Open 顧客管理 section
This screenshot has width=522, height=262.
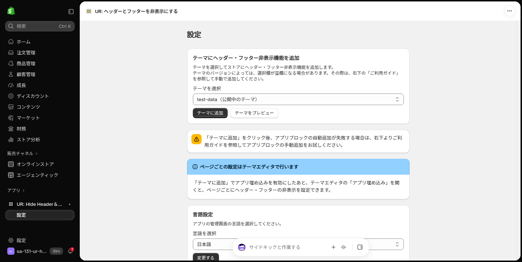40,74
